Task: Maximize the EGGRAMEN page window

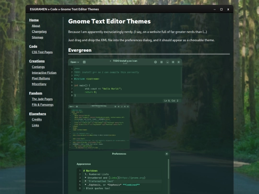Action: tap(221, 10)
